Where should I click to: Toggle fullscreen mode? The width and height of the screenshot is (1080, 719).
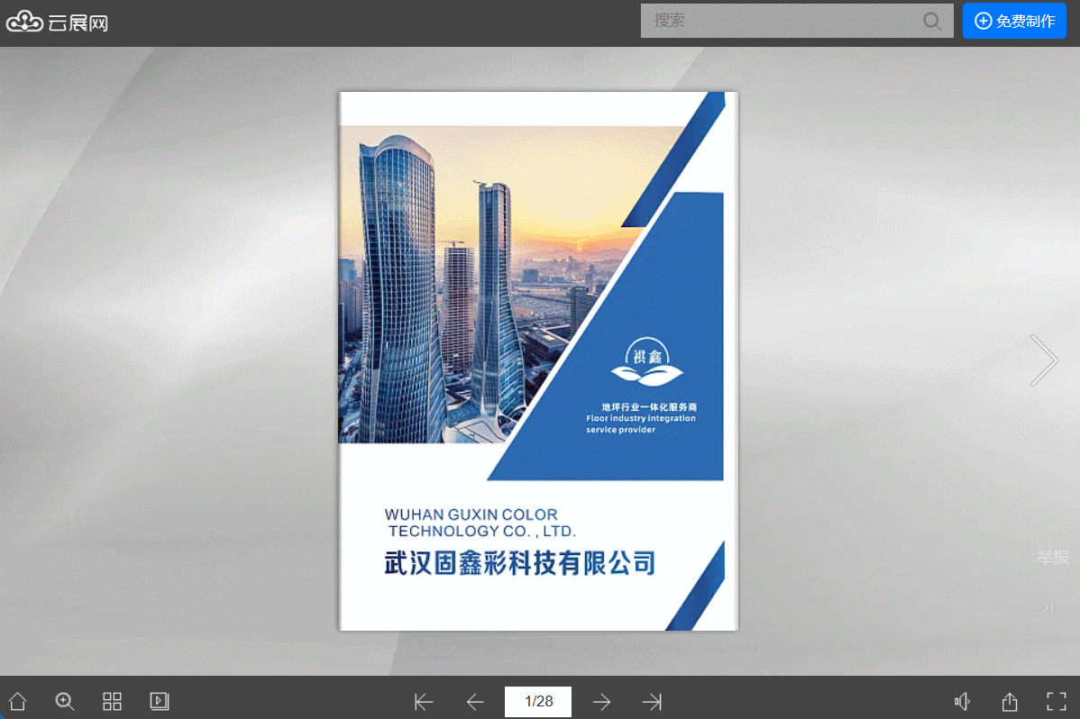click(x=1057, y=702)
